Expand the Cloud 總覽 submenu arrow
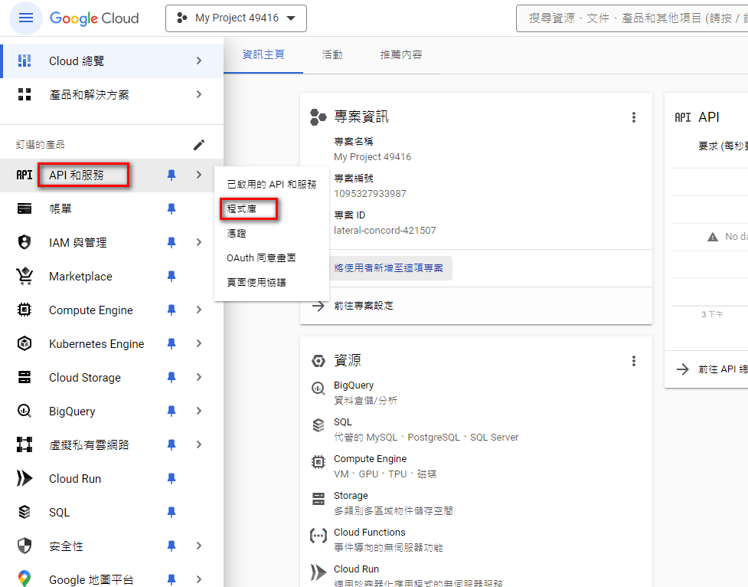The image size is (748, 587). point(199,61)
